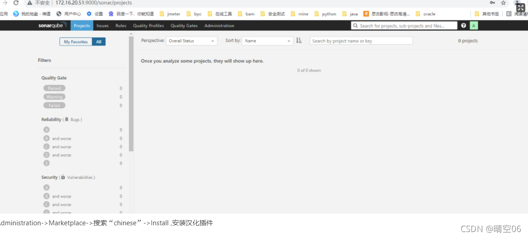Open the Projects tab

coord(82,26)
